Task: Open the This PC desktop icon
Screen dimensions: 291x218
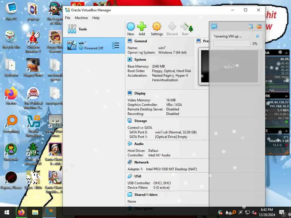Action: [11, 11]
